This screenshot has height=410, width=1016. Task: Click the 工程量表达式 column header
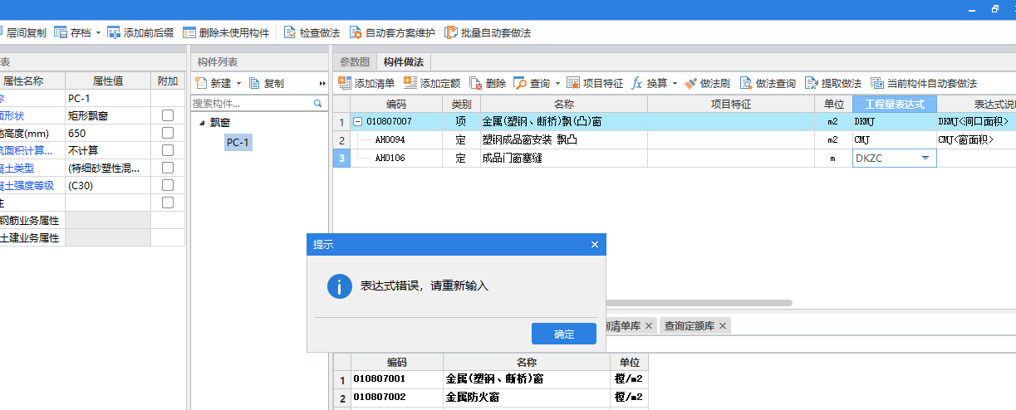(895, 104)
